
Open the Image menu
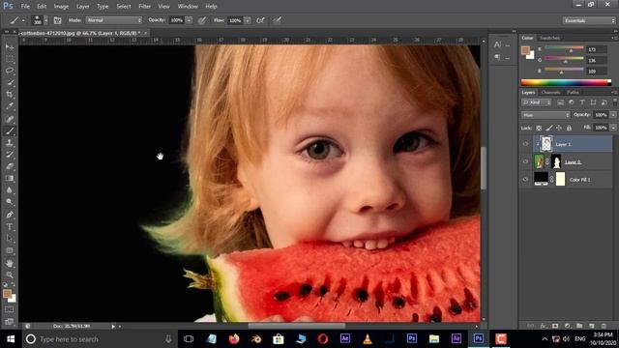pos(61,7)
